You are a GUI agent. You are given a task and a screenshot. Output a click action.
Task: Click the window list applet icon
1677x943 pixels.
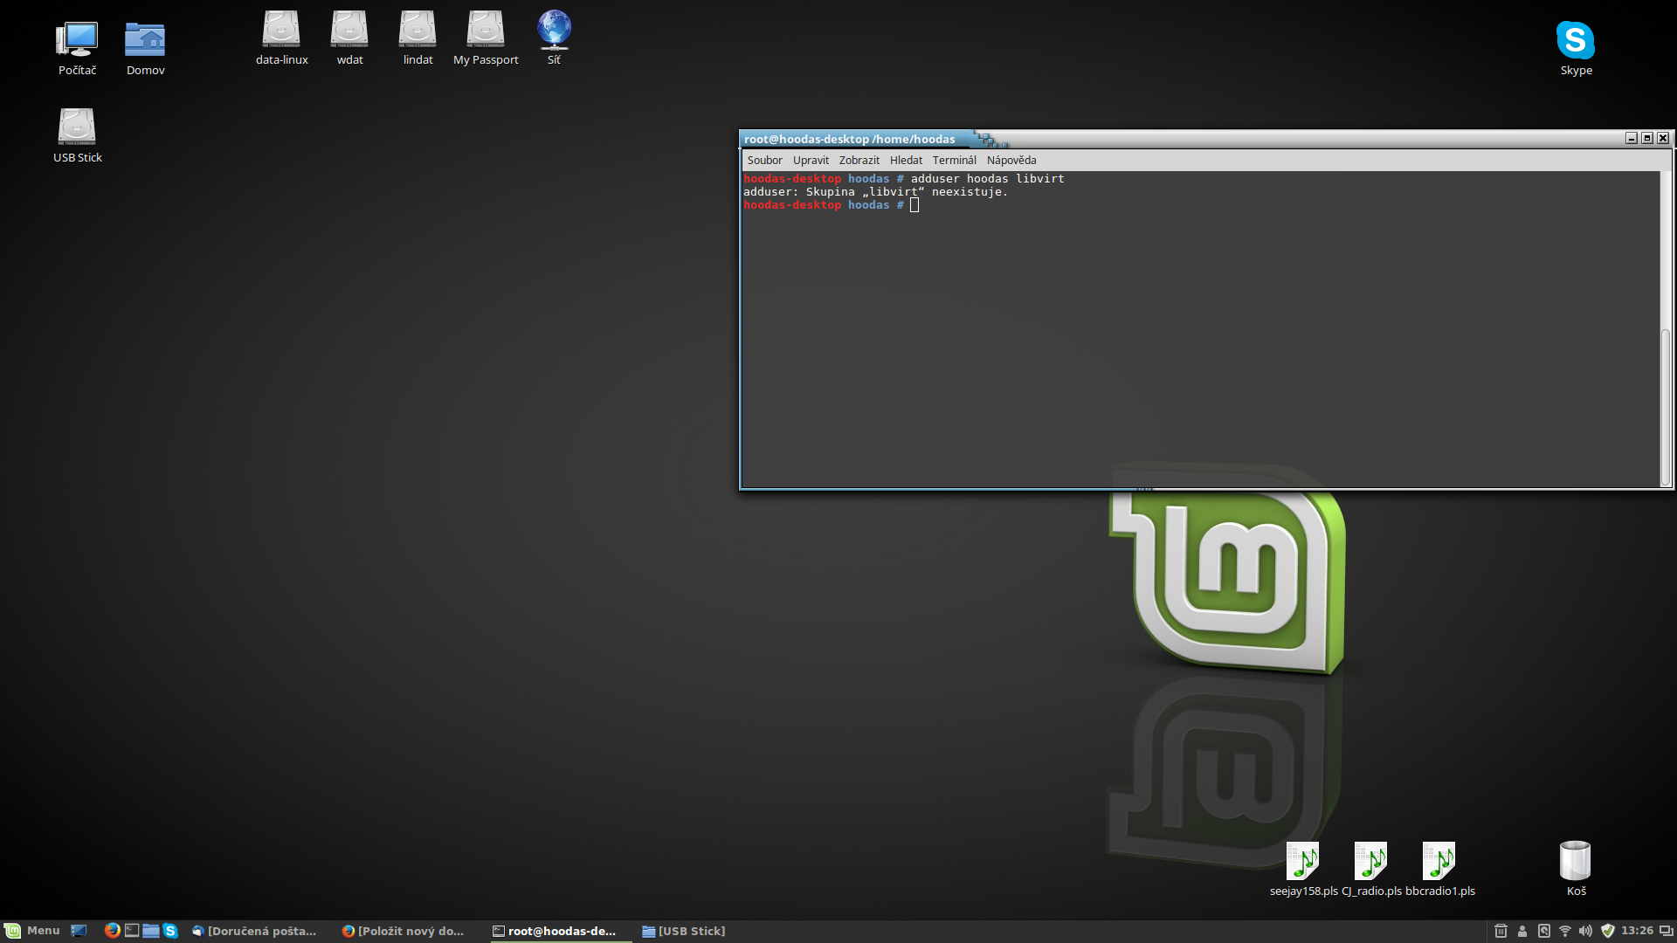tap(1666, 931)
